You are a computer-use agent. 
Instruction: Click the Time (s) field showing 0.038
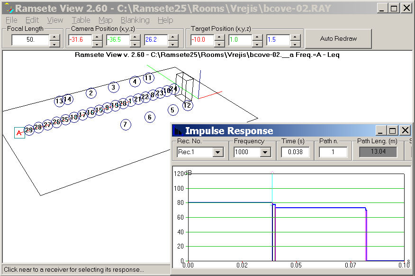[295, 152]
